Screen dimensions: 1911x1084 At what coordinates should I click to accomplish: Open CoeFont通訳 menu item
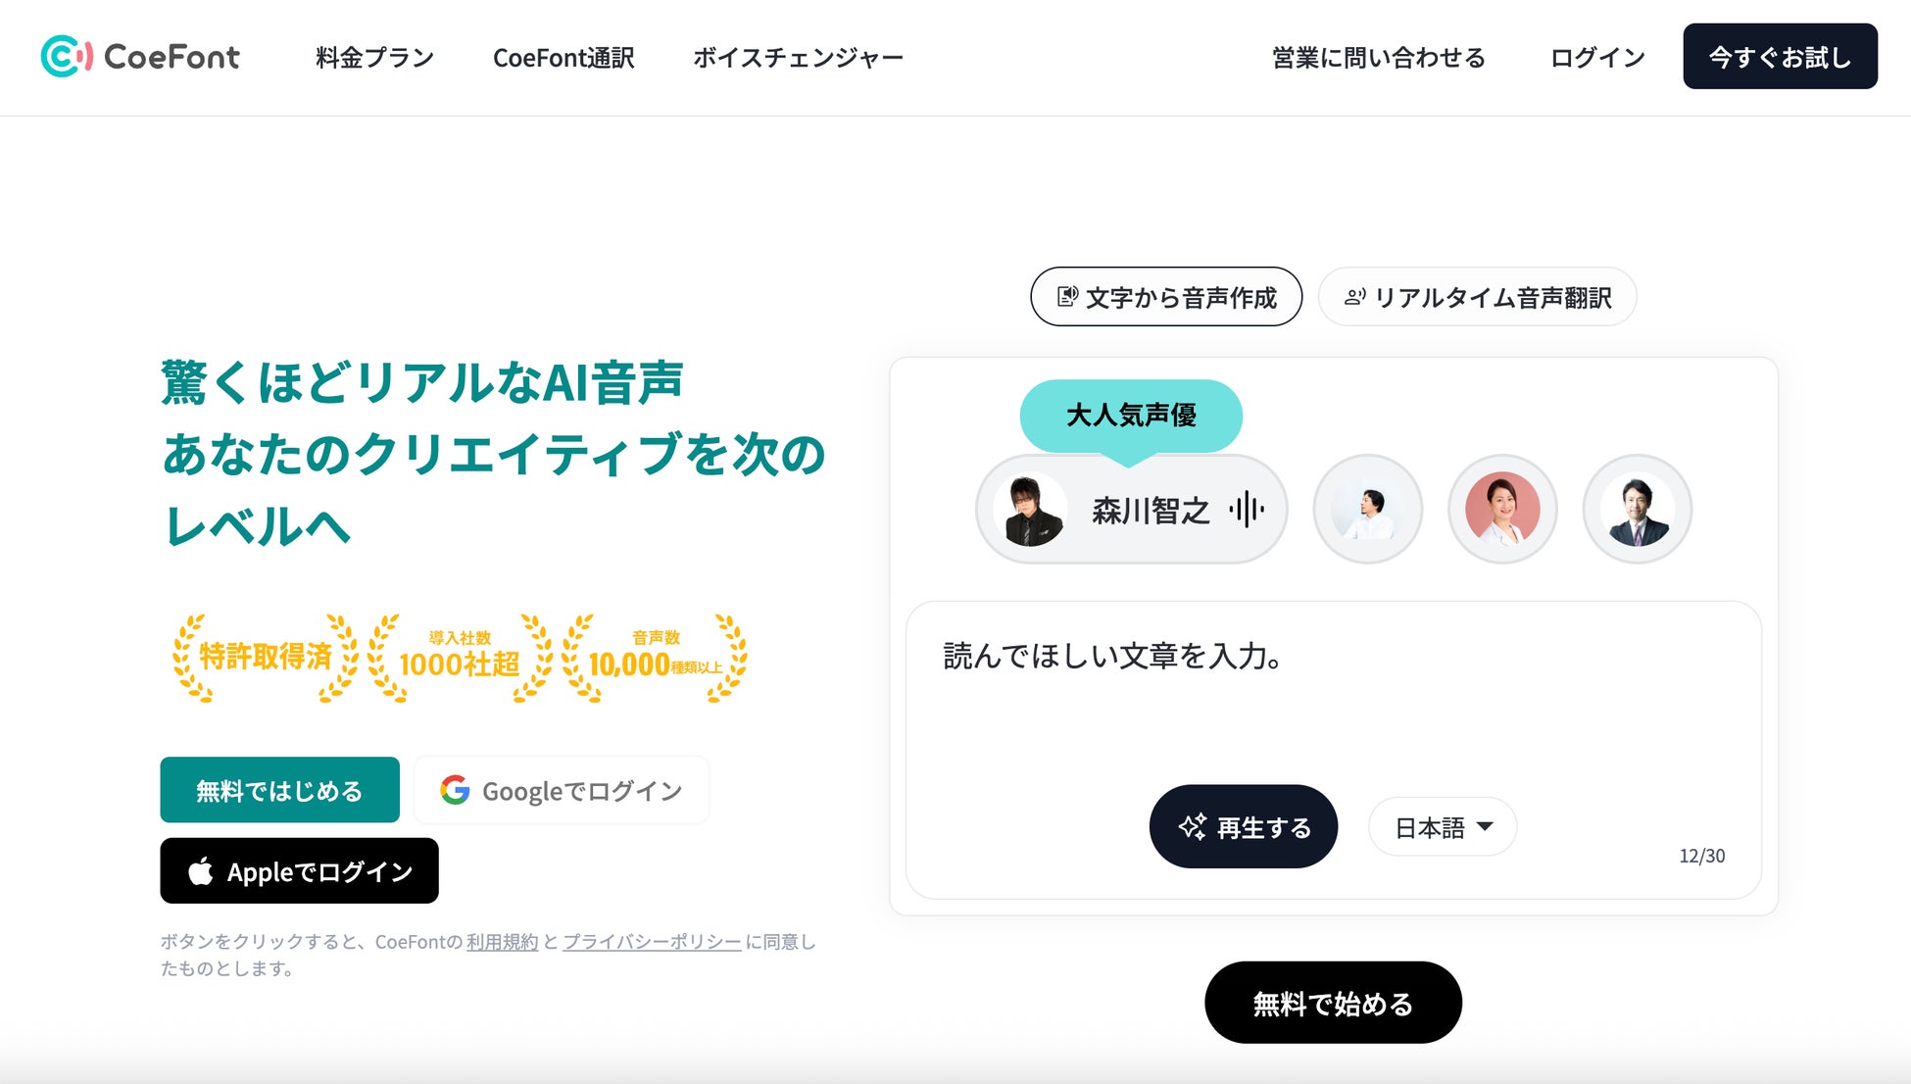(563, 58)
